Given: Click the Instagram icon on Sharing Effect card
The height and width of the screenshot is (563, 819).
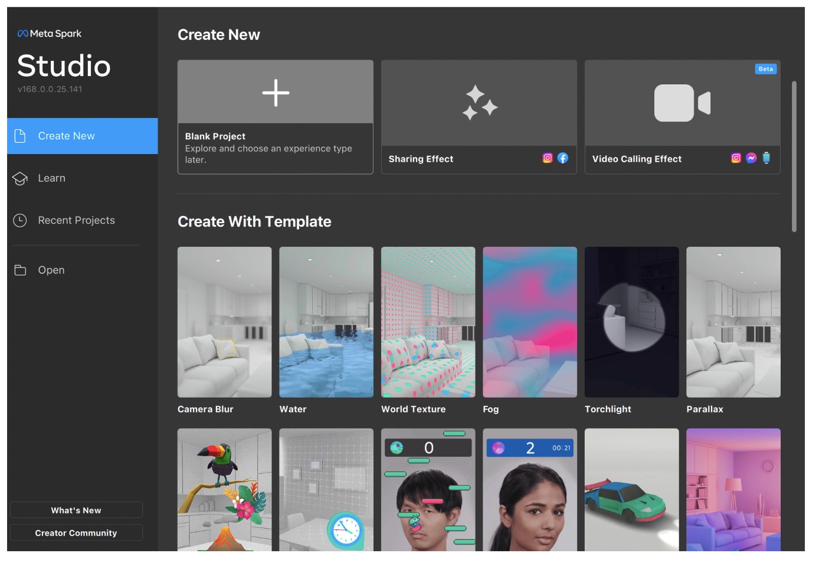Looking at the screenshot, I should pyautogui.click(x=548, y=158).
